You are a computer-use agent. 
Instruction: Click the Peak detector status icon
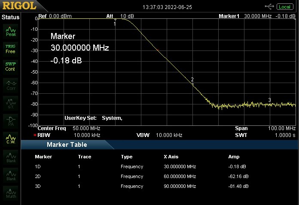pyautogui.click(x=10, y=31)
